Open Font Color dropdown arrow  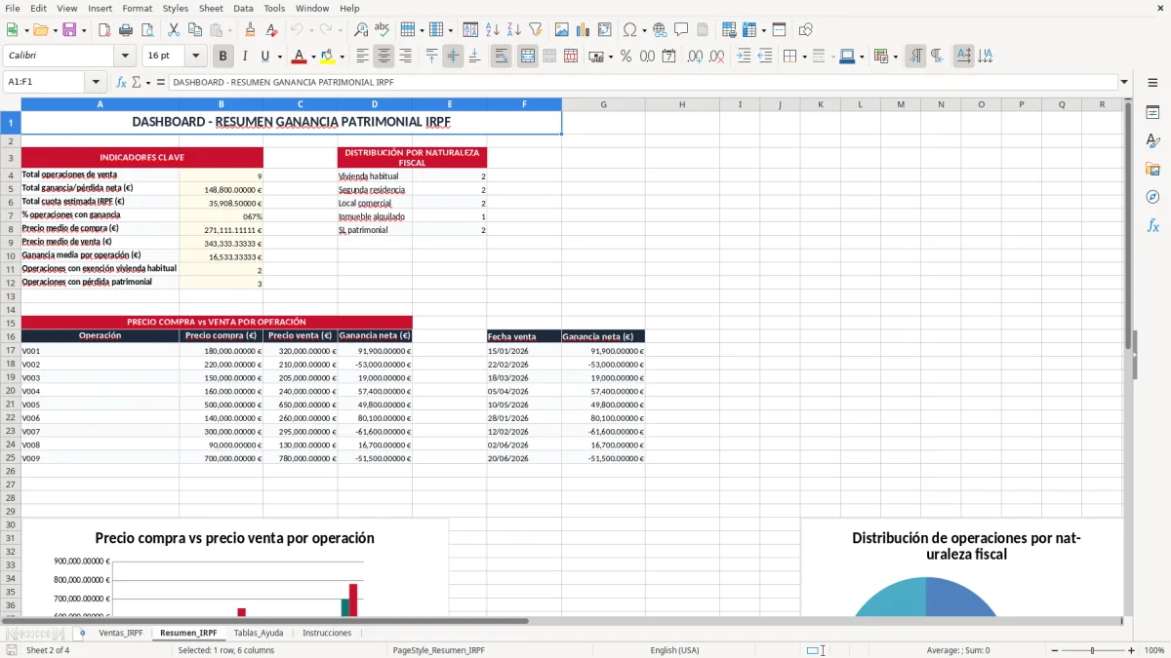pyautogui.click(x=313, y=57)
